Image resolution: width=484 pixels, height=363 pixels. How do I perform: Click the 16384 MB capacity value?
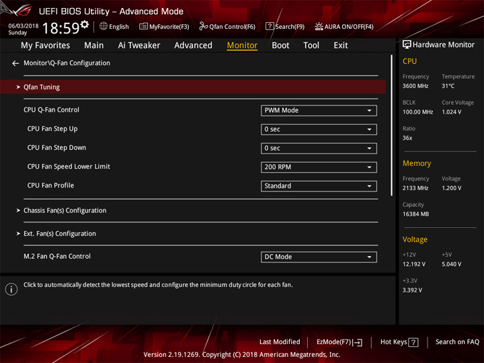pyautogui.click(x=415, y=214)
